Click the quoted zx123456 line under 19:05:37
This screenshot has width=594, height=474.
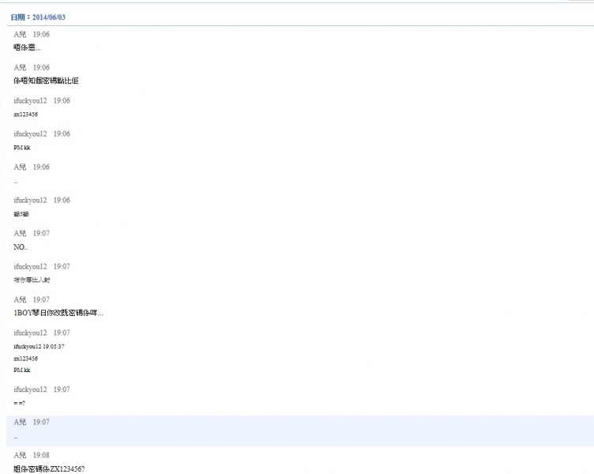tap(26, 359)
